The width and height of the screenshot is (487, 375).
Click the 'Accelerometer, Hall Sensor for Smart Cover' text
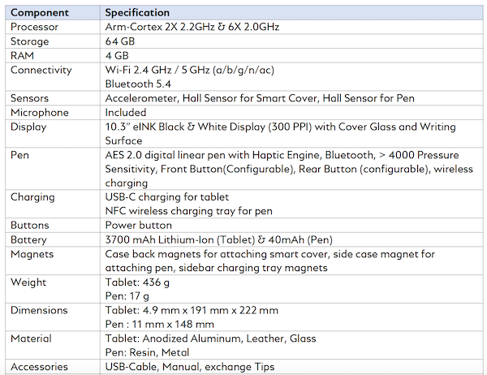pos(212,98)
